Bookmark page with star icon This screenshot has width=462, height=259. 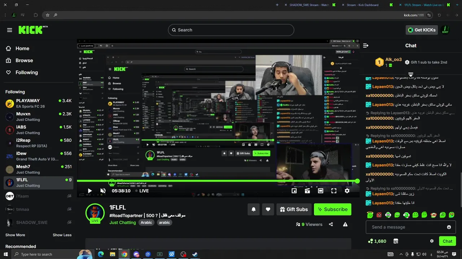[x=47, y=15]
